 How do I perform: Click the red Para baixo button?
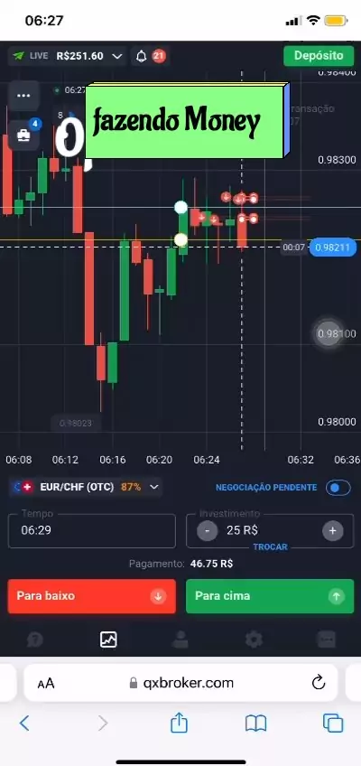[x=92, y=596]
